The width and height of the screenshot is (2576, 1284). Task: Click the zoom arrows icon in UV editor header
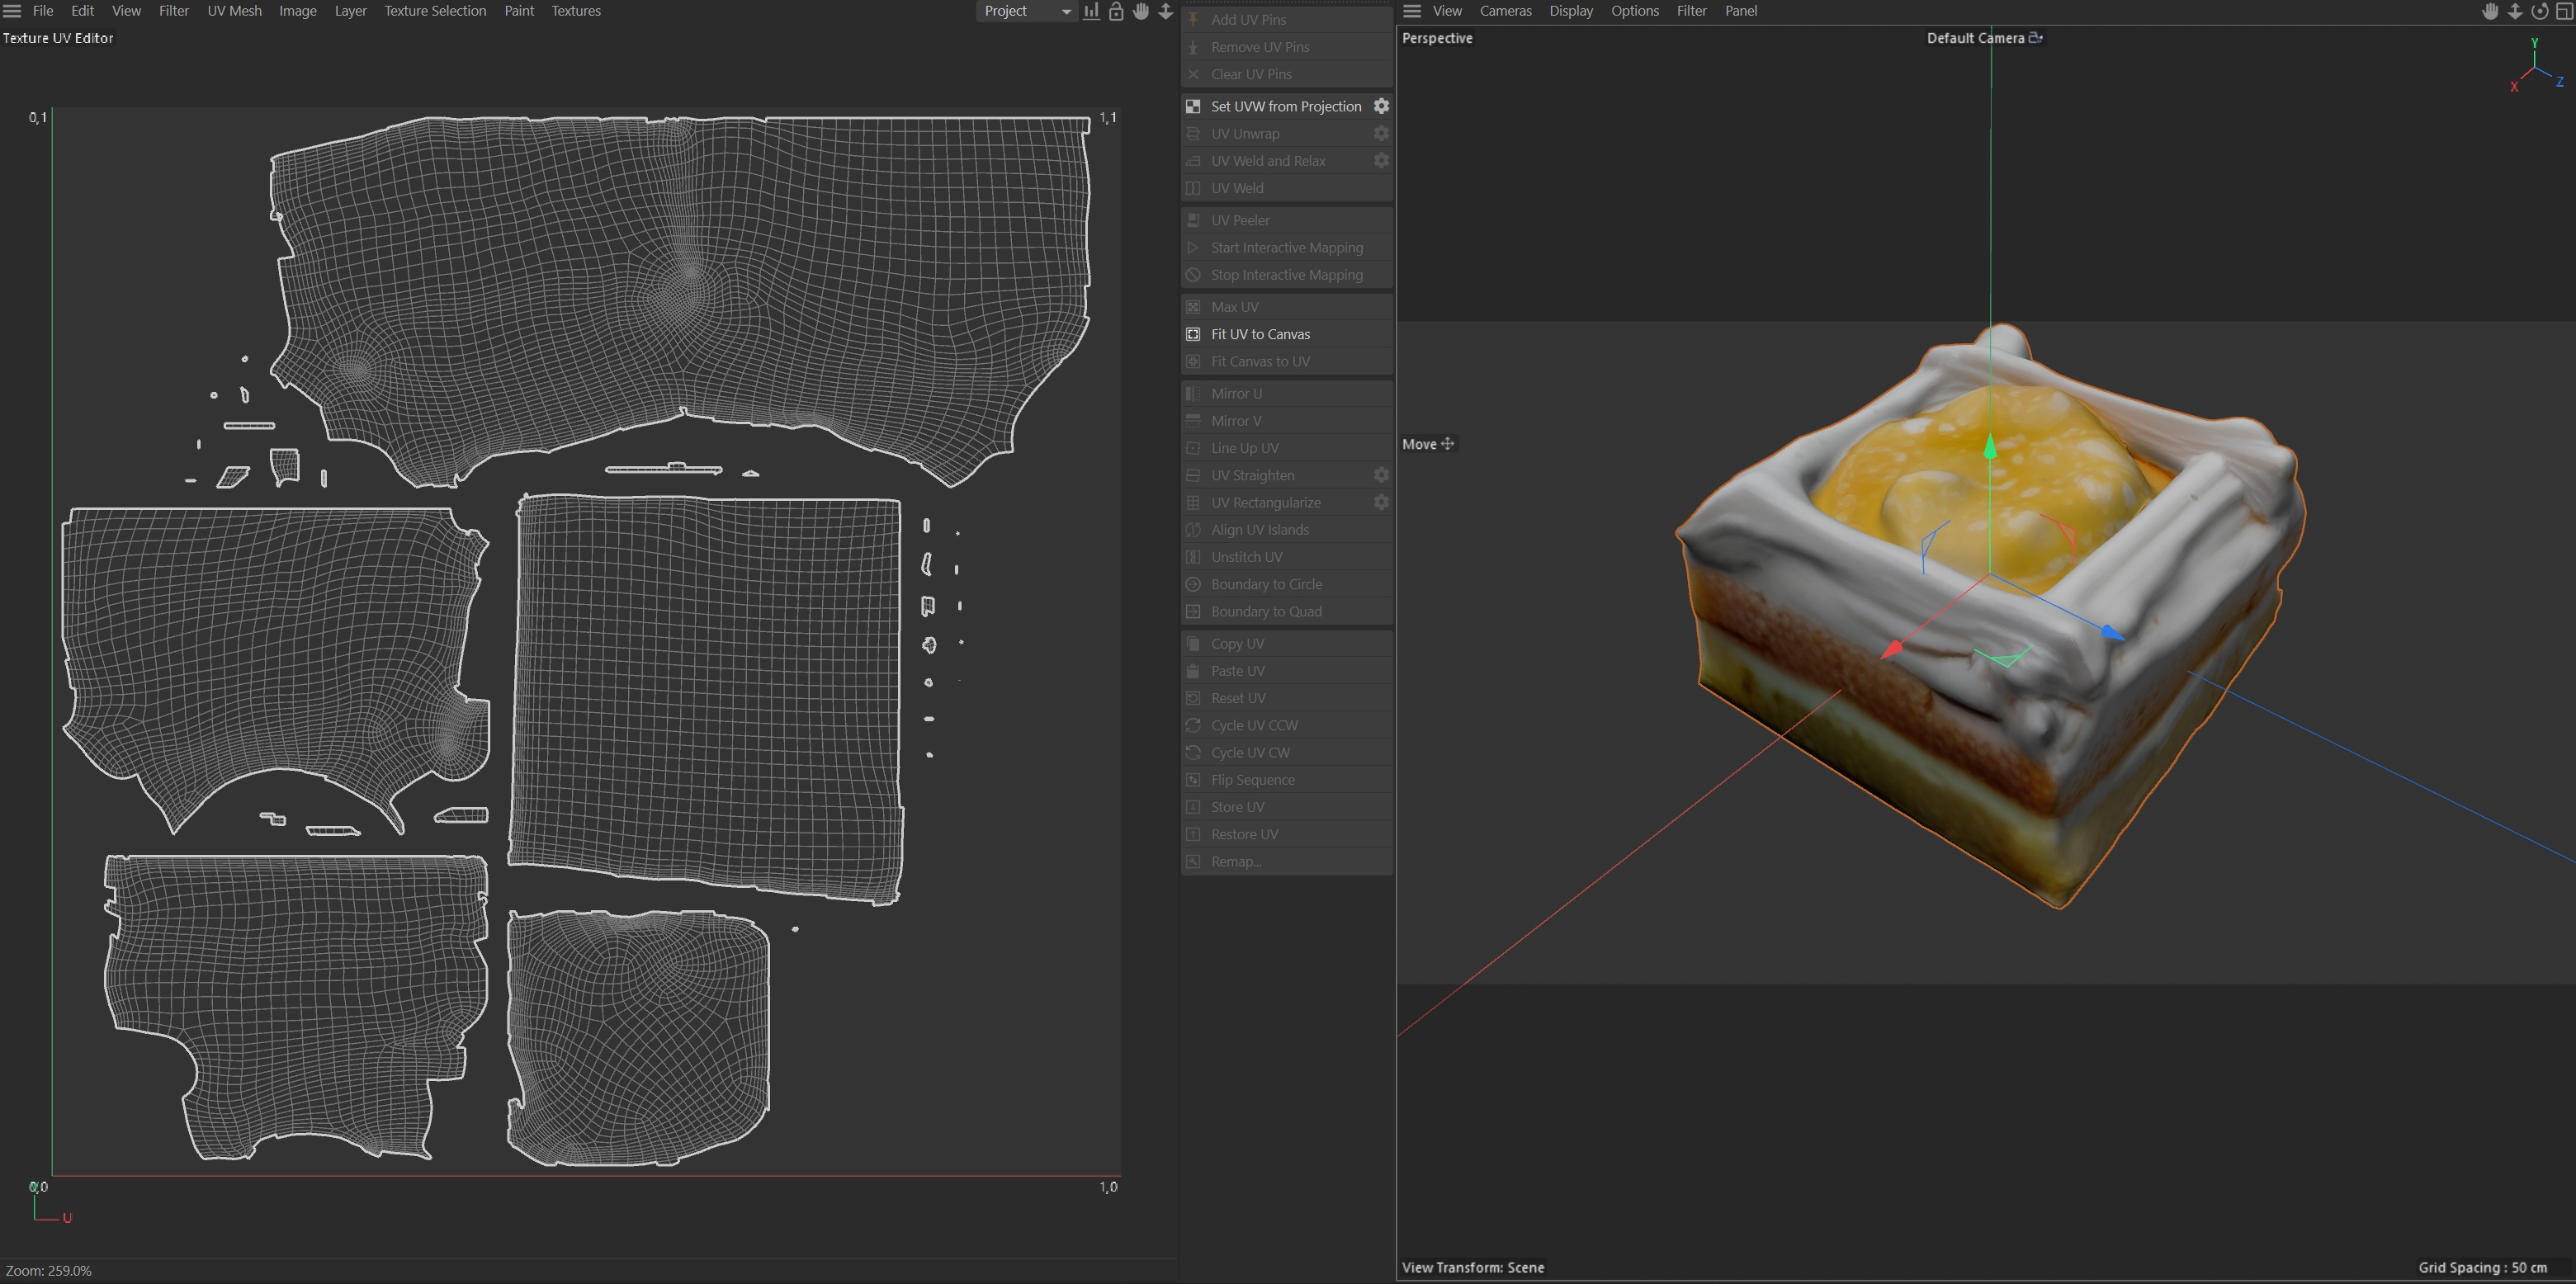point(1165,11)
